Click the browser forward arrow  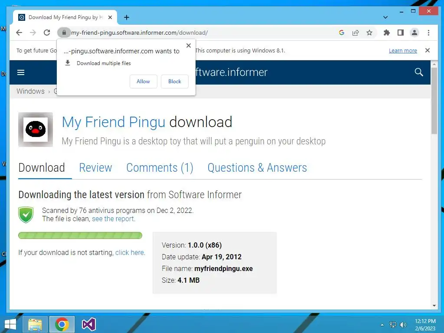pyautogui.click(x=33, y=33)
